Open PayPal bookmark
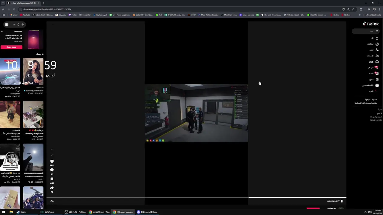Viewport: 383px width, 215px height. point(100,15)
